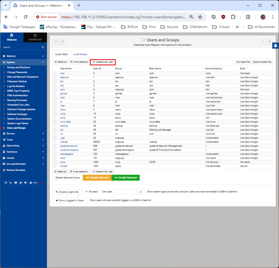The image size is (279, 268).
Task: Switch to the Dashboard tab in sidebar
Action: pos(35,37)
